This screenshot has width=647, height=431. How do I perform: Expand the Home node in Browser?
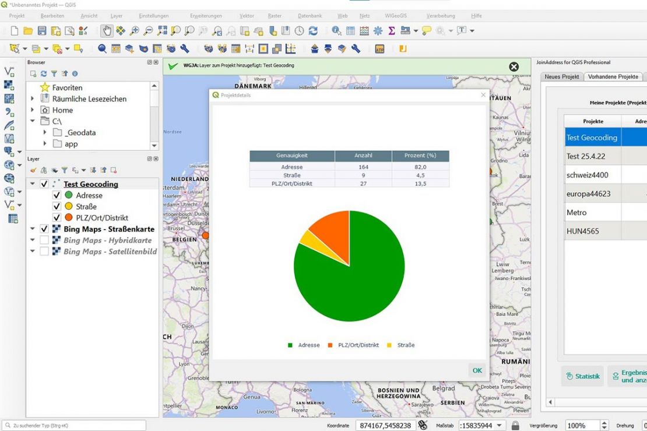coord(32,109)
